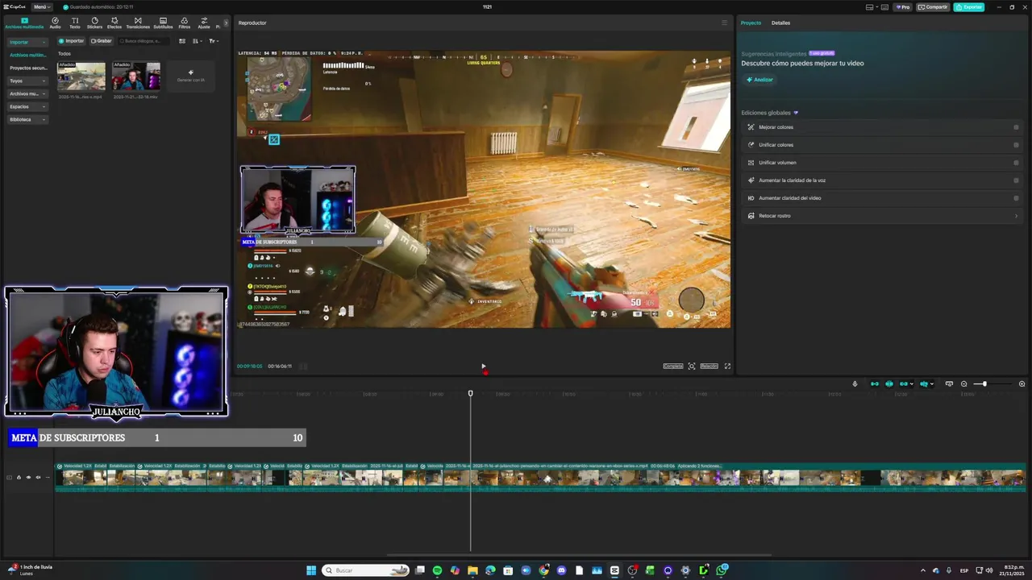The image size is (1032, 580).
Task: Select the webcam mkv thumbnail
Action: tap(136, 77)
